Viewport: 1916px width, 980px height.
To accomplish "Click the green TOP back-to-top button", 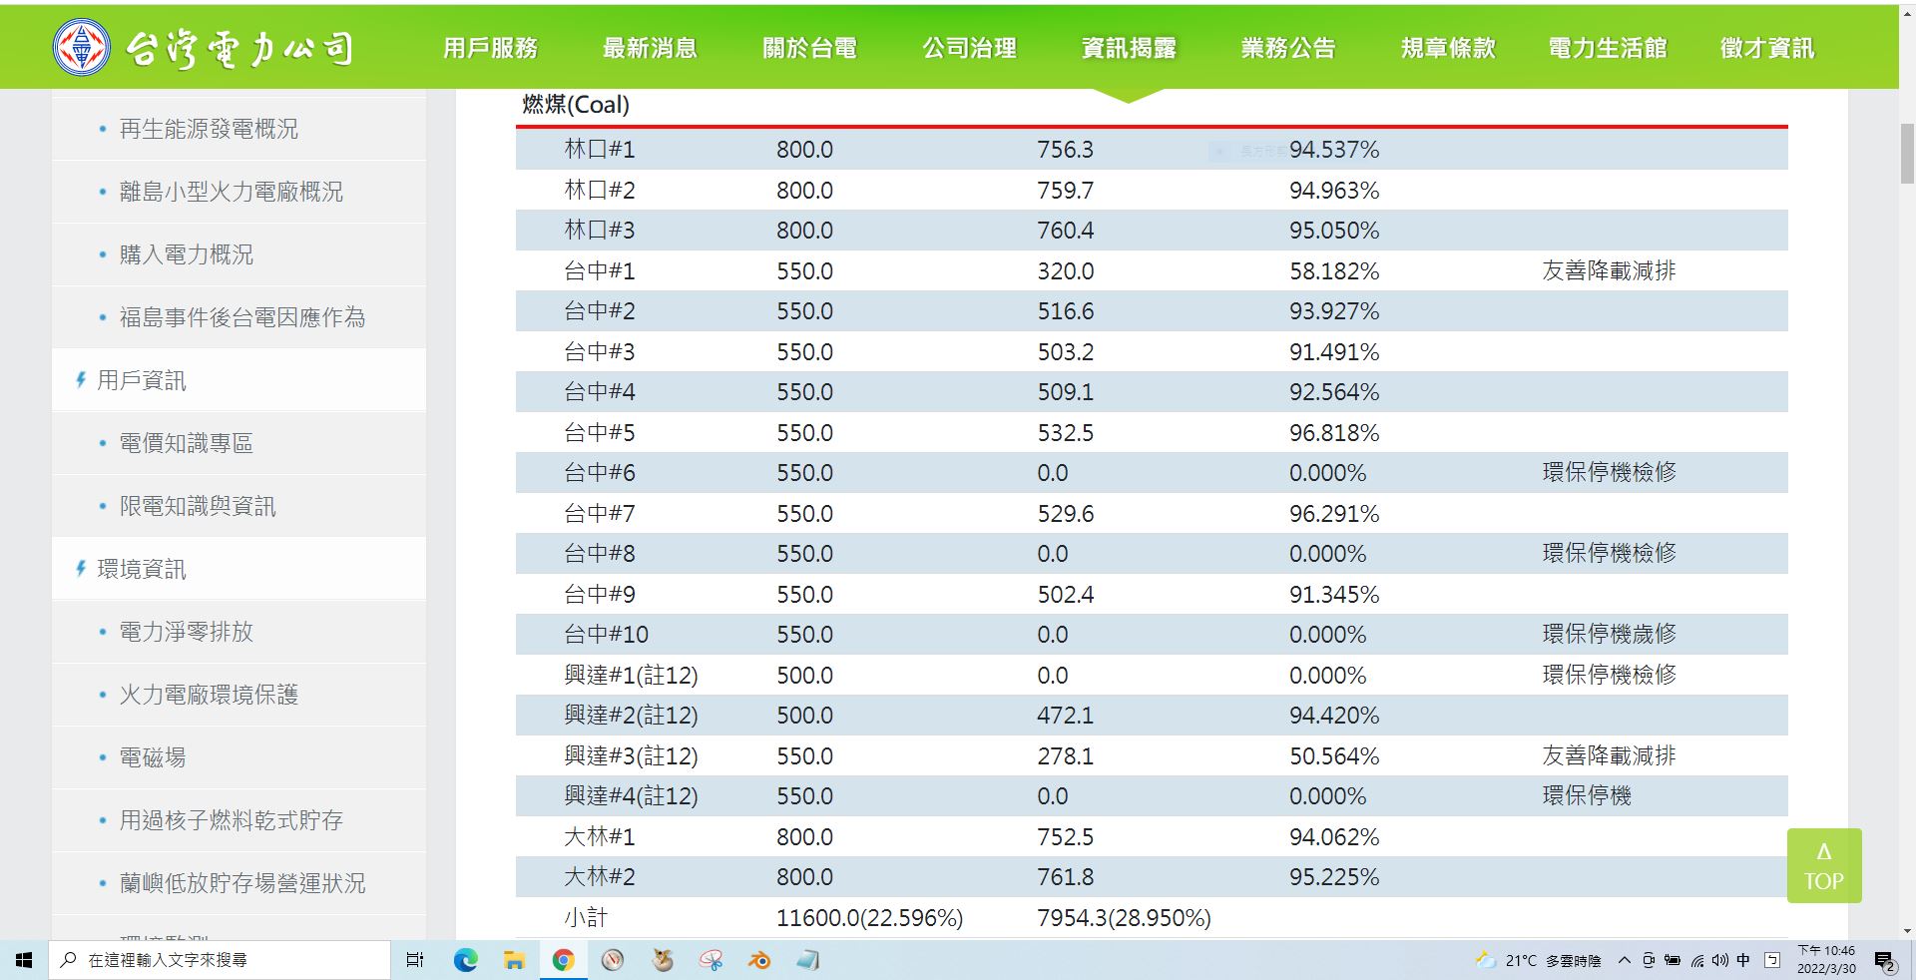I will [x=1824, y=865].
